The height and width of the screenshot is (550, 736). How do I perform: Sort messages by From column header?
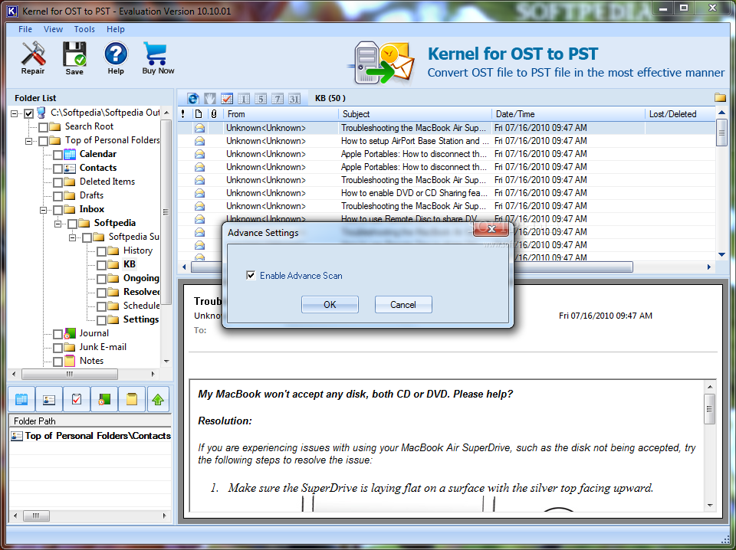coord(281,114)
